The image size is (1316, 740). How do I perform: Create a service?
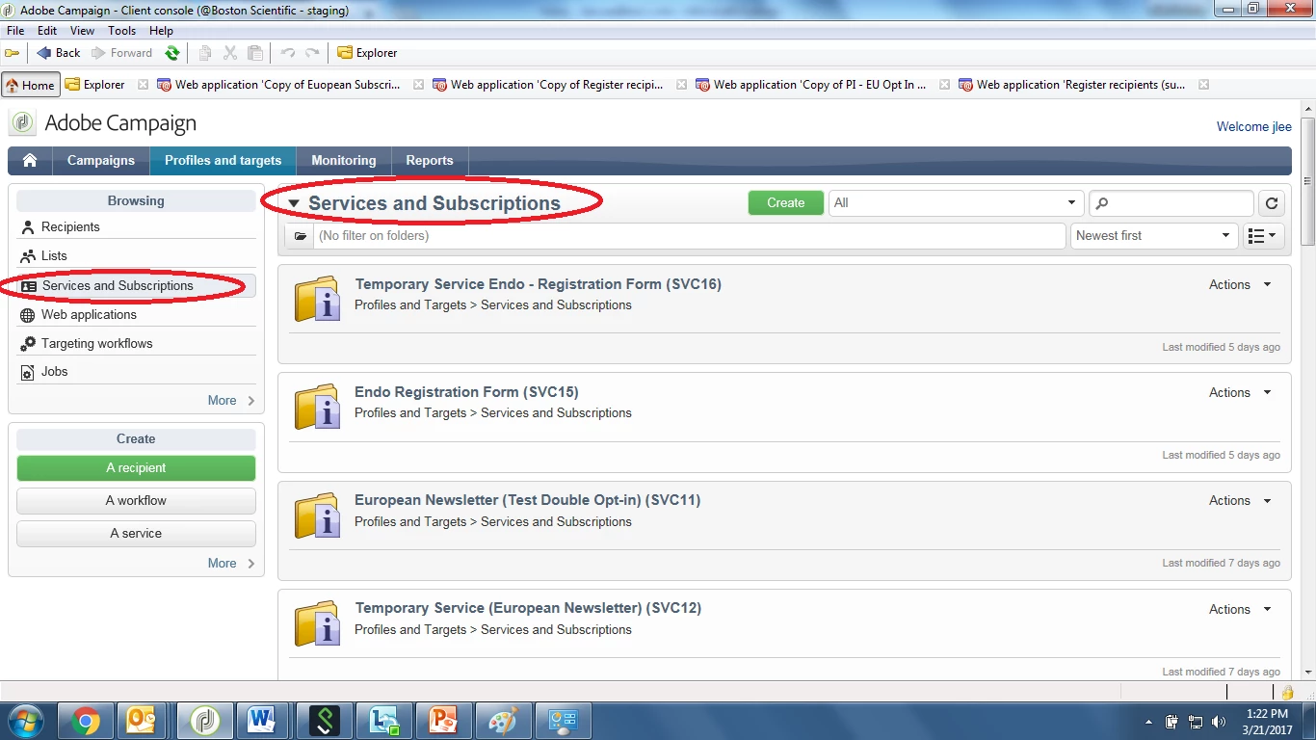(136, 534)
